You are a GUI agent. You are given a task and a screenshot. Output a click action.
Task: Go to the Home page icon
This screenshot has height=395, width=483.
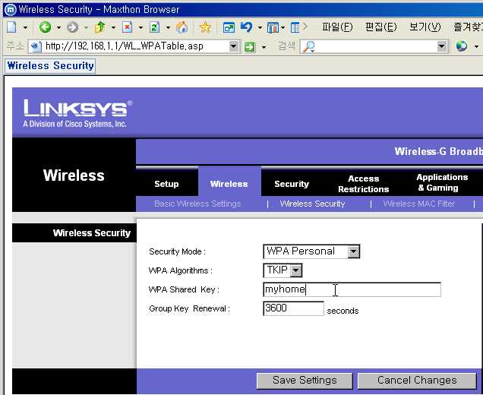(182, 27)
